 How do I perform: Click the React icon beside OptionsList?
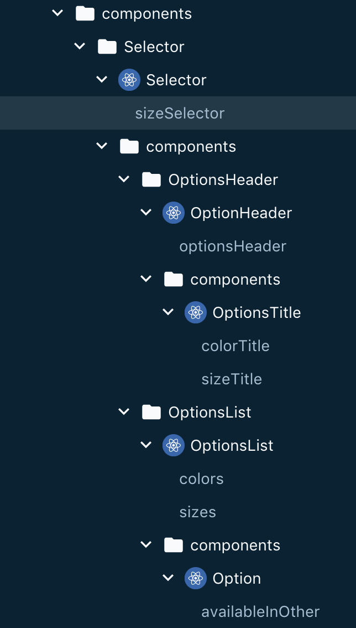pos(173,445)
